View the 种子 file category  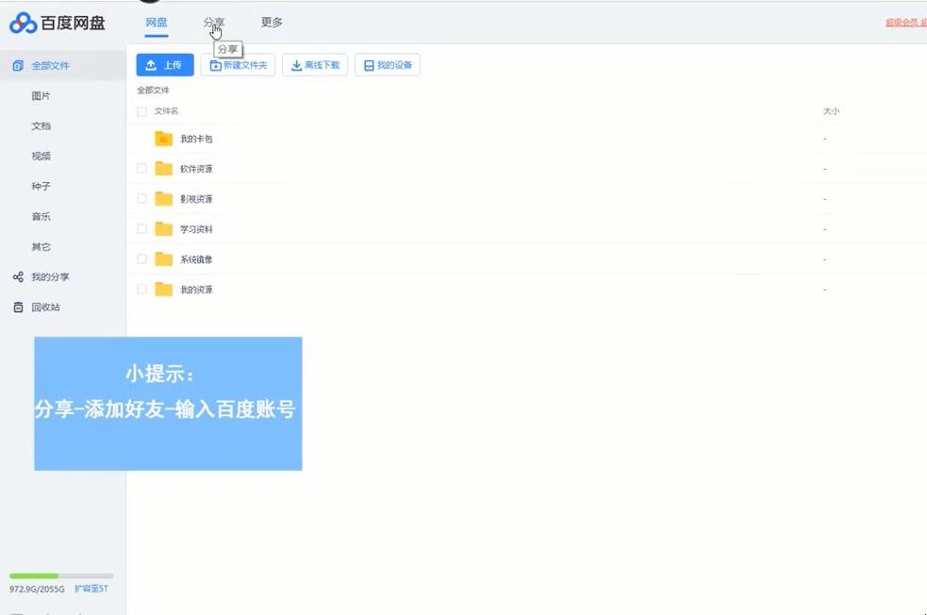[41, 186]
